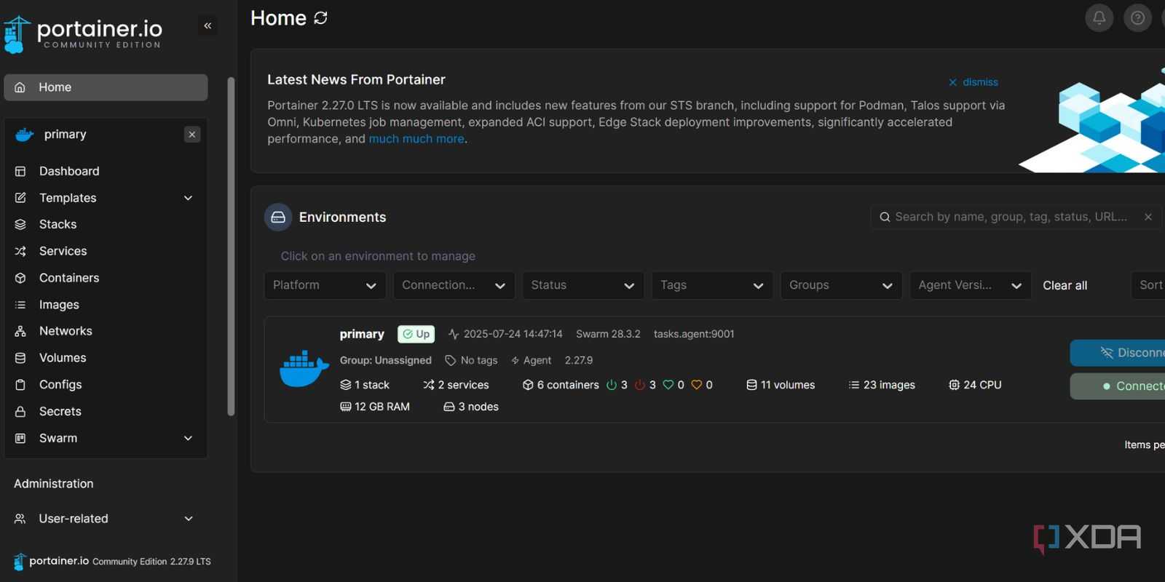1165x582 pixels.
Task: Dismiss the Latest News banner
Action: pos(974,82)
